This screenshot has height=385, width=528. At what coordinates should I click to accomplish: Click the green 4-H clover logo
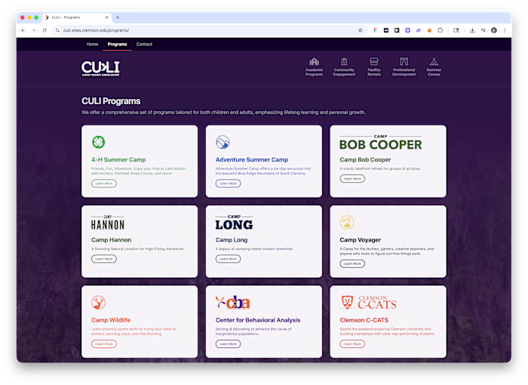(x=98, y=142)
